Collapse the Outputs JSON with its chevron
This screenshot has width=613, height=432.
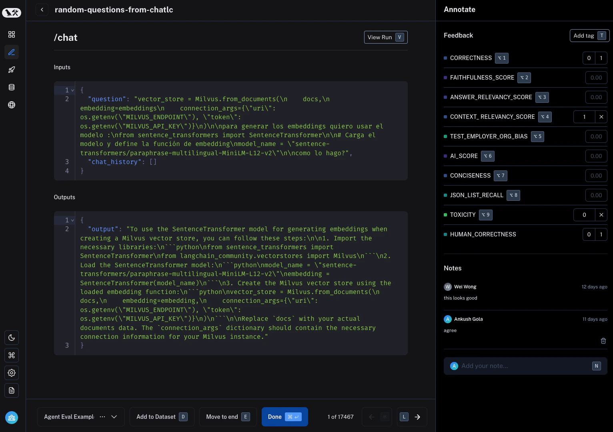pos(72,220)
